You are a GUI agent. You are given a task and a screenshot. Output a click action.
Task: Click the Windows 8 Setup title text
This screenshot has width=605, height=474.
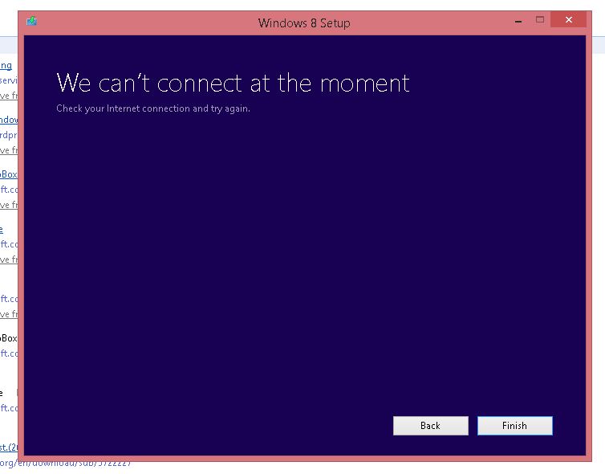point(304,23)
